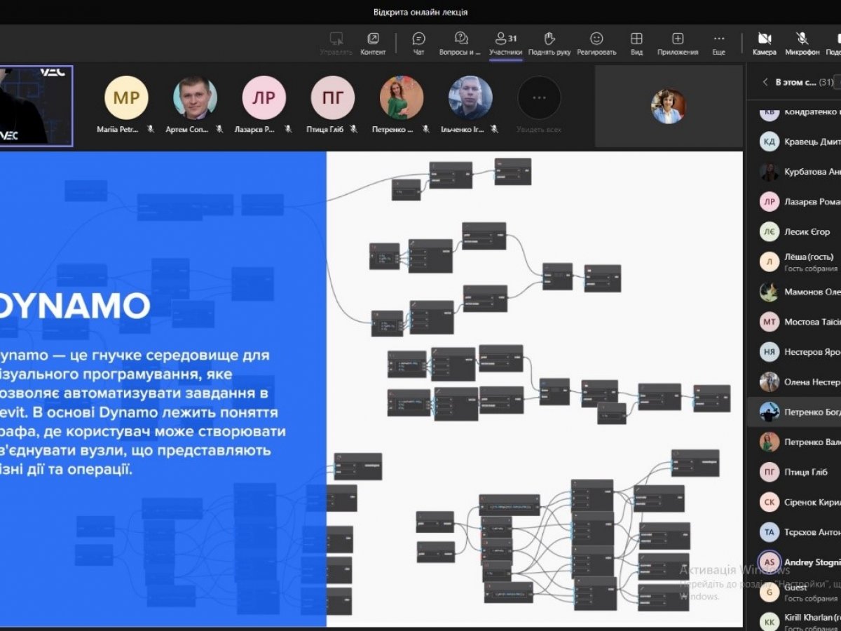
Task: Click the ЛЄ avatar in the list
Action: coord(770,232)
